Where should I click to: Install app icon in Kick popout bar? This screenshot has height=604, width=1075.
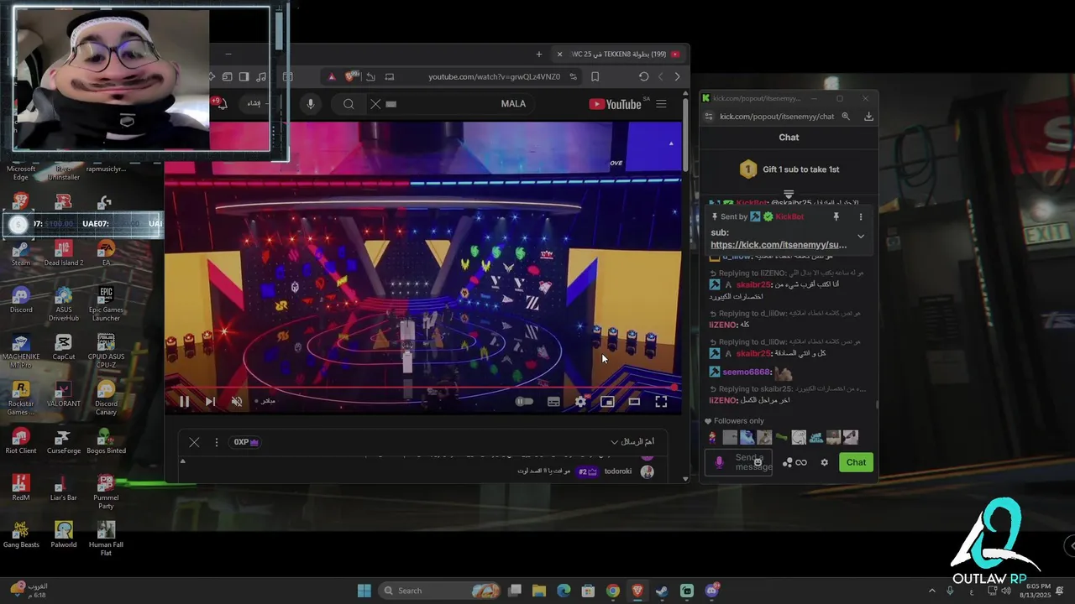pos(868,117)
